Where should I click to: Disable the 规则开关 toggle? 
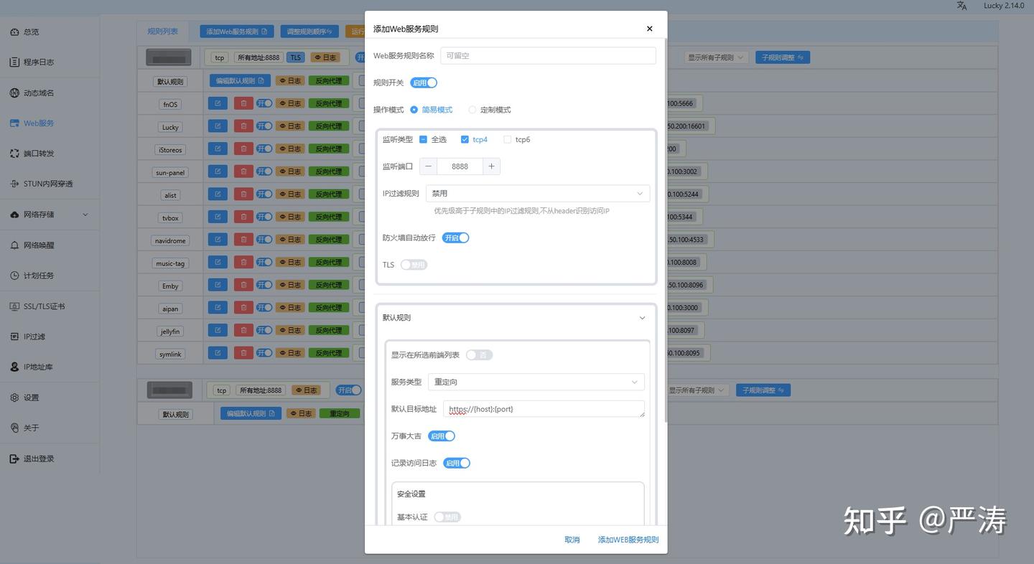click(423, 83)
